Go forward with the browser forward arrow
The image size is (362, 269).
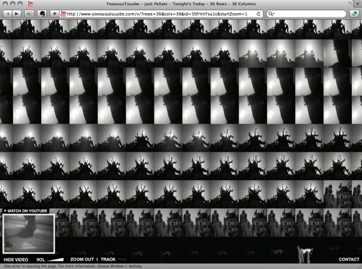pyautogui.click(x=16, y=14)
